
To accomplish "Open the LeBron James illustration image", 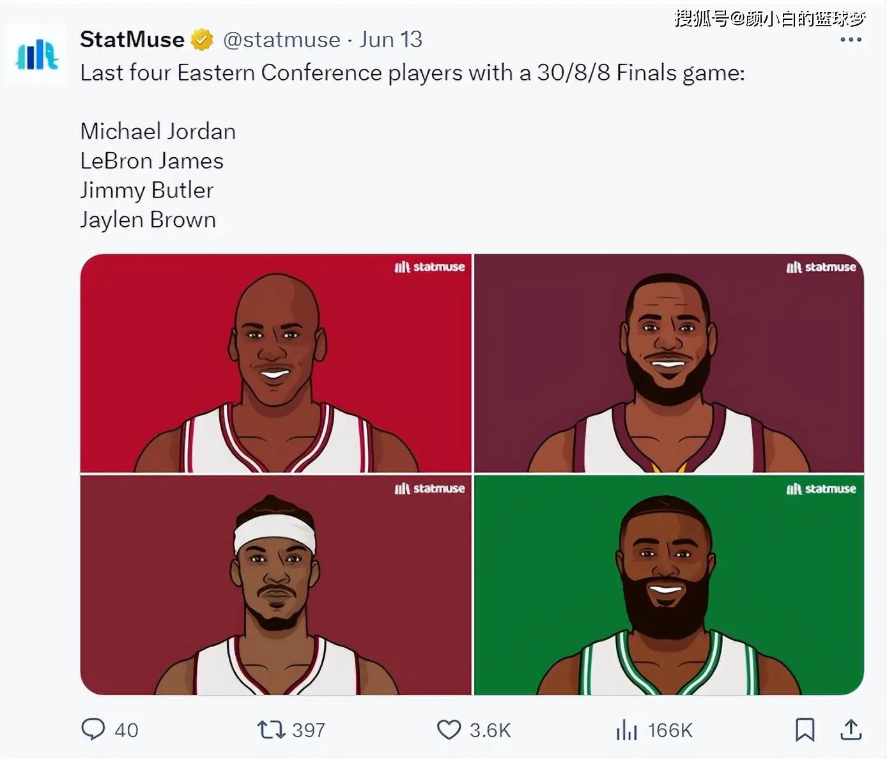I will (669, 364).
